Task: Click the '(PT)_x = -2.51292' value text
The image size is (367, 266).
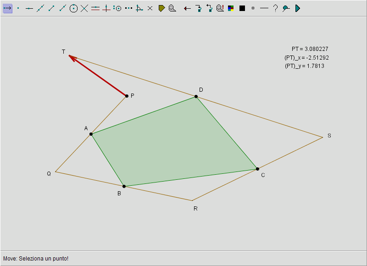Action: [x=306, y=57]
